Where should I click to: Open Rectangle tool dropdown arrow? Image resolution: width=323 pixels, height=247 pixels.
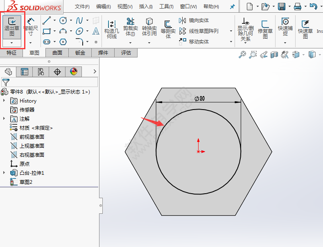click(x=54, y=31)
